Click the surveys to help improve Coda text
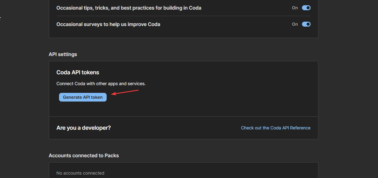Viewport: 378px width, 178px height. [x=108, y=24]
